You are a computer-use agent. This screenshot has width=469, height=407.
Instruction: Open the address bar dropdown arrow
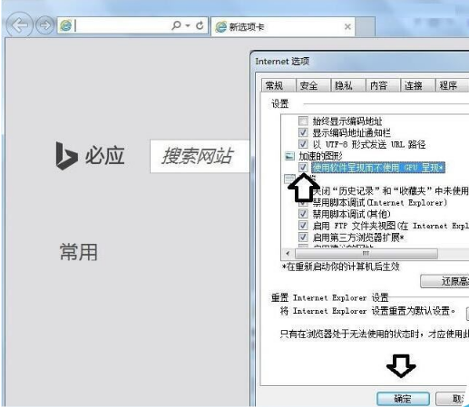point(188,25)
